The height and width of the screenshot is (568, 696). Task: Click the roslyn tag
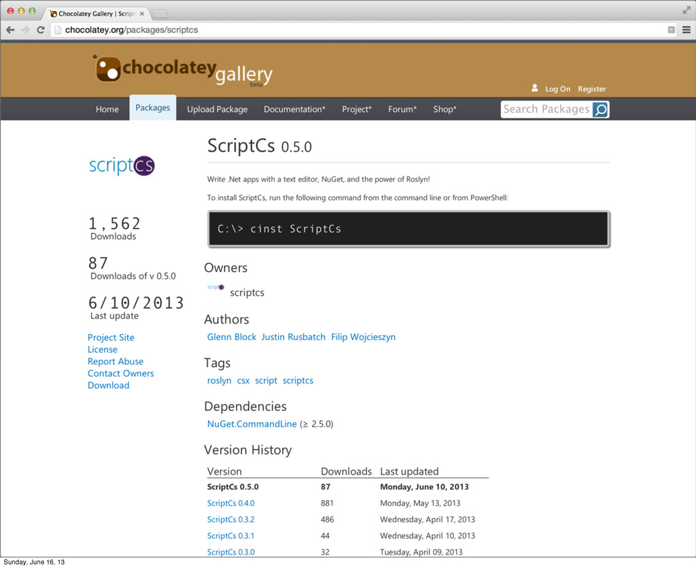click(x=220, y=380)
